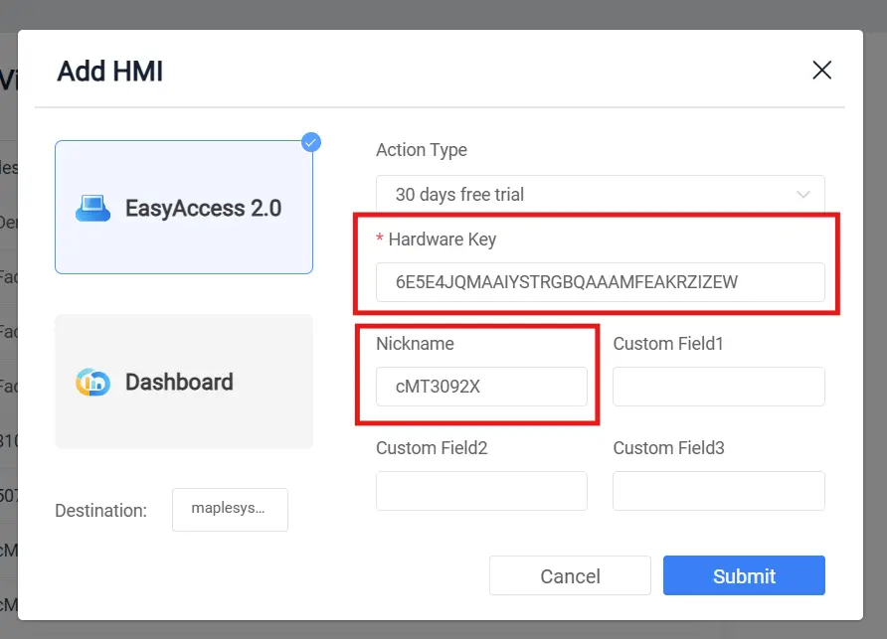The width and height of the screenshot is (887, 639).
Task: Expand the Action Type dropdown arrow
Action: point(803,195)
